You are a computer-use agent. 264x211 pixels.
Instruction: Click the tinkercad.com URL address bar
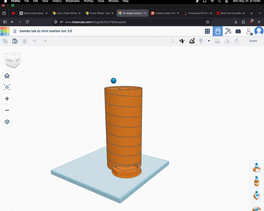click(131, 22)
